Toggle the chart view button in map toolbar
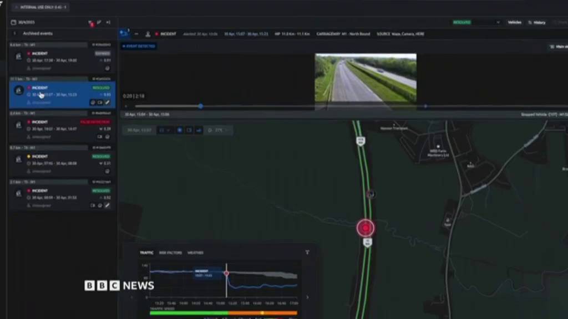 (x=199, y=130)
